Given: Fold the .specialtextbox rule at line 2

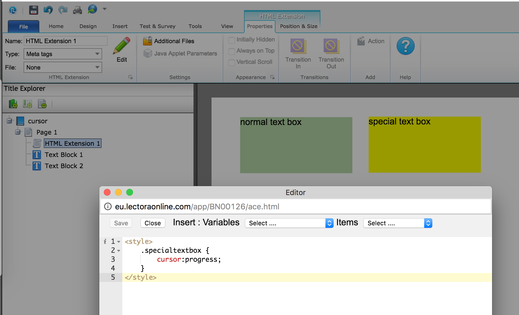Looking at the screenshot, I should pos(119,251).
